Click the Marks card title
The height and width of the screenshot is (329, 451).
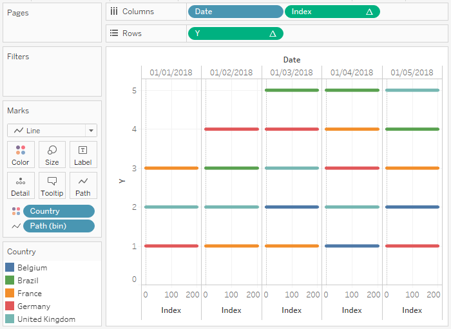18,111
